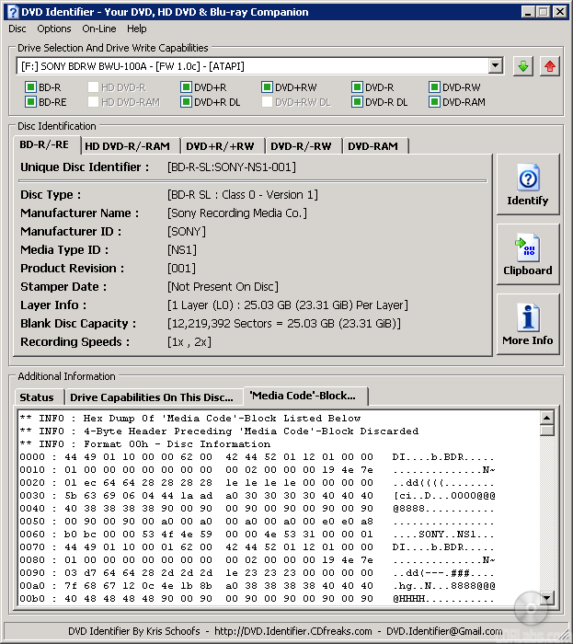
Task: Toggle the BD-R capability checkbox
Action: tap(30, 87)
